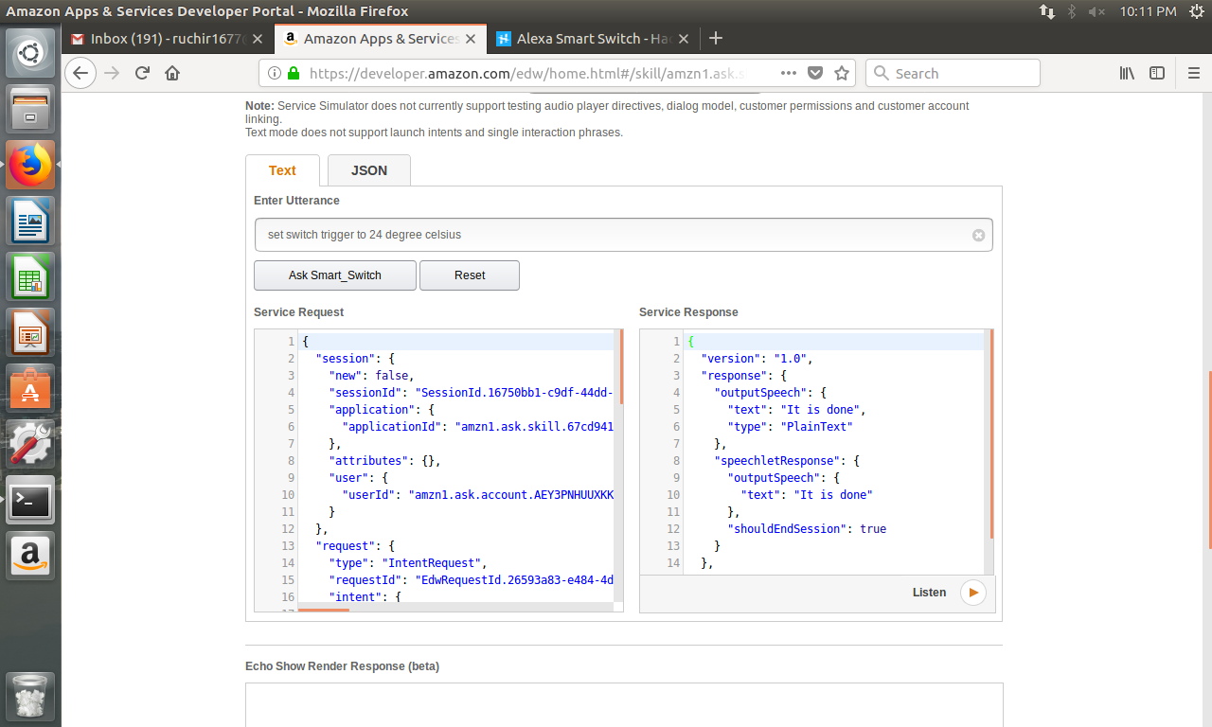Image resolution: width=1212 pixels, height=727 pixels.
Task: Open the Trash in the dock
Action: point(31,698)
